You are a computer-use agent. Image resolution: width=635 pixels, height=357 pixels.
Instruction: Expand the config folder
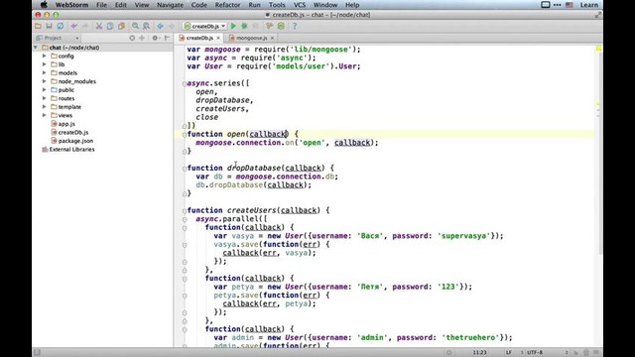point(44,56)
